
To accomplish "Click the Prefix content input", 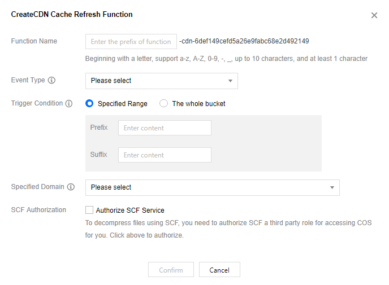I will point(165,128).
